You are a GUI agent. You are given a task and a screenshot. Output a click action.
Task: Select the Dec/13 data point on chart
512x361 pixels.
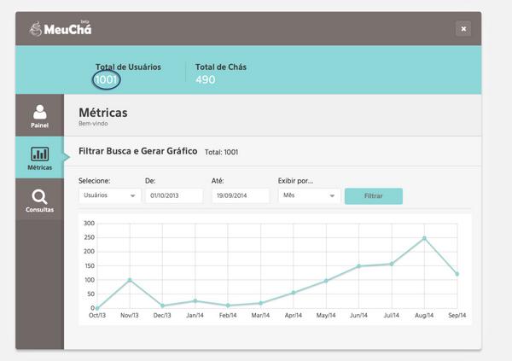coord(162,306)
